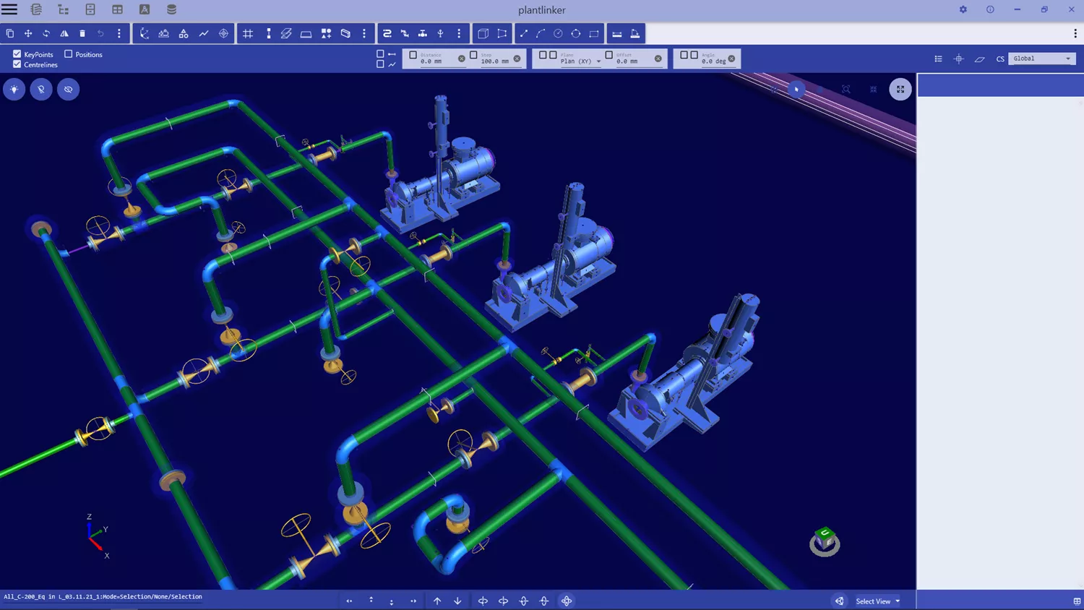Image resolution: width=1084 pixels, height=610 pixels.
Task: Expand the Plan (XY) plane dropdown
Action: [x=598, y=61]
